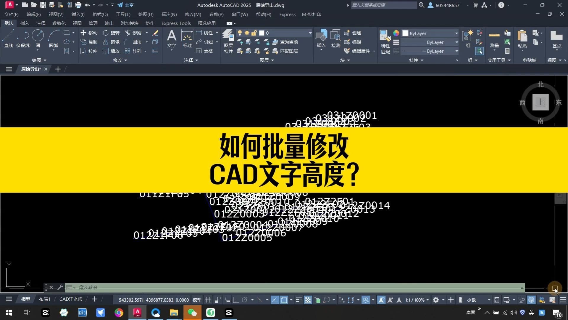The height and width of the screenshot is (320, 568).
Task: Switch to the 布局1 layout tab
Action: click(x=44, y=299)
